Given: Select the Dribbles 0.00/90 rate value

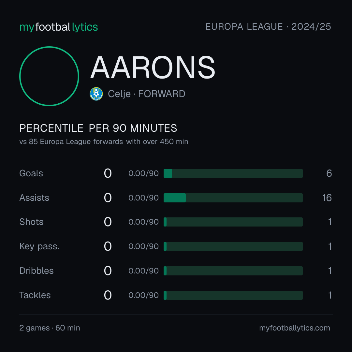Looking at the screenshot, I should [143, 271].
